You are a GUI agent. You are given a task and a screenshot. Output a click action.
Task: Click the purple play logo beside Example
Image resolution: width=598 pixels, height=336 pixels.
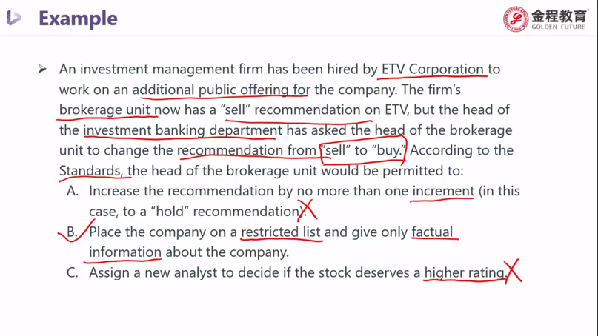click(x=14, y=18)
